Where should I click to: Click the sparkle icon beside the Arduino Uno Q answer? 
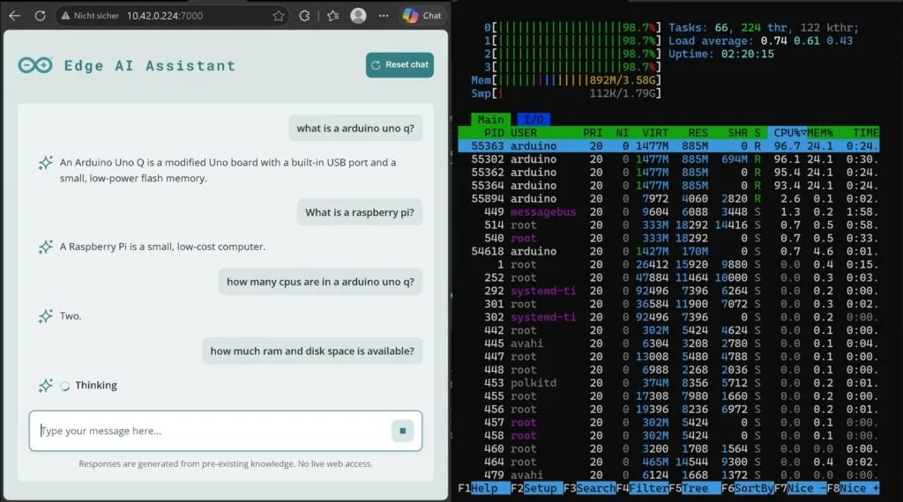(x=46, y=163)
